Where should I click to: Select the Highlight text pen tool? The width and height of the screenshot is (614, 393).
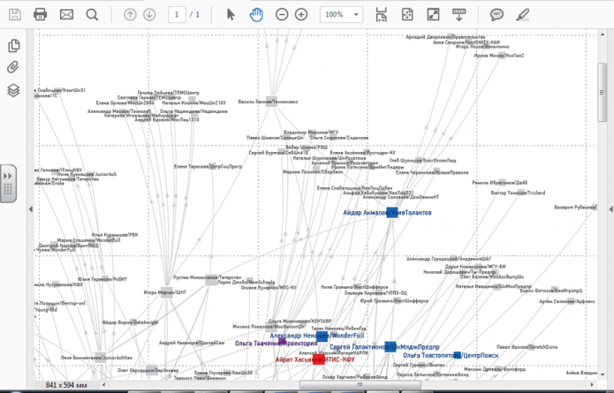tap(522, 14)
